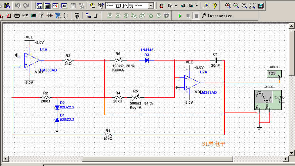
Task: Open the Database manager icon
Action: pyautogui.click(x=101, y=6)
